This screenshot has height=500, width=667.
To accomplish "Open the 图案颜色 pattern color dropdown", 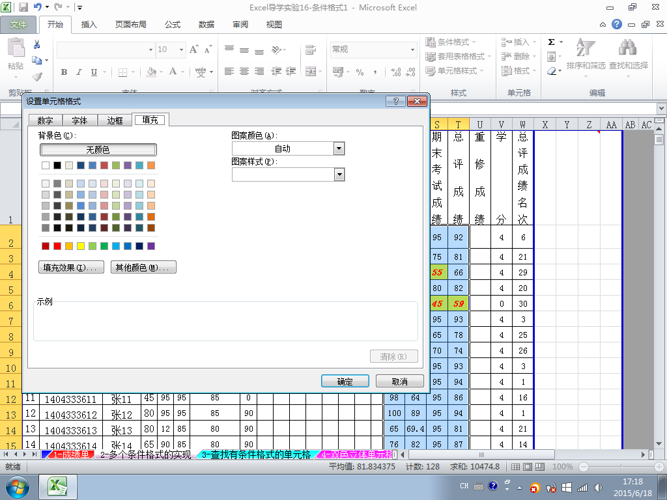I will [339, 148].
